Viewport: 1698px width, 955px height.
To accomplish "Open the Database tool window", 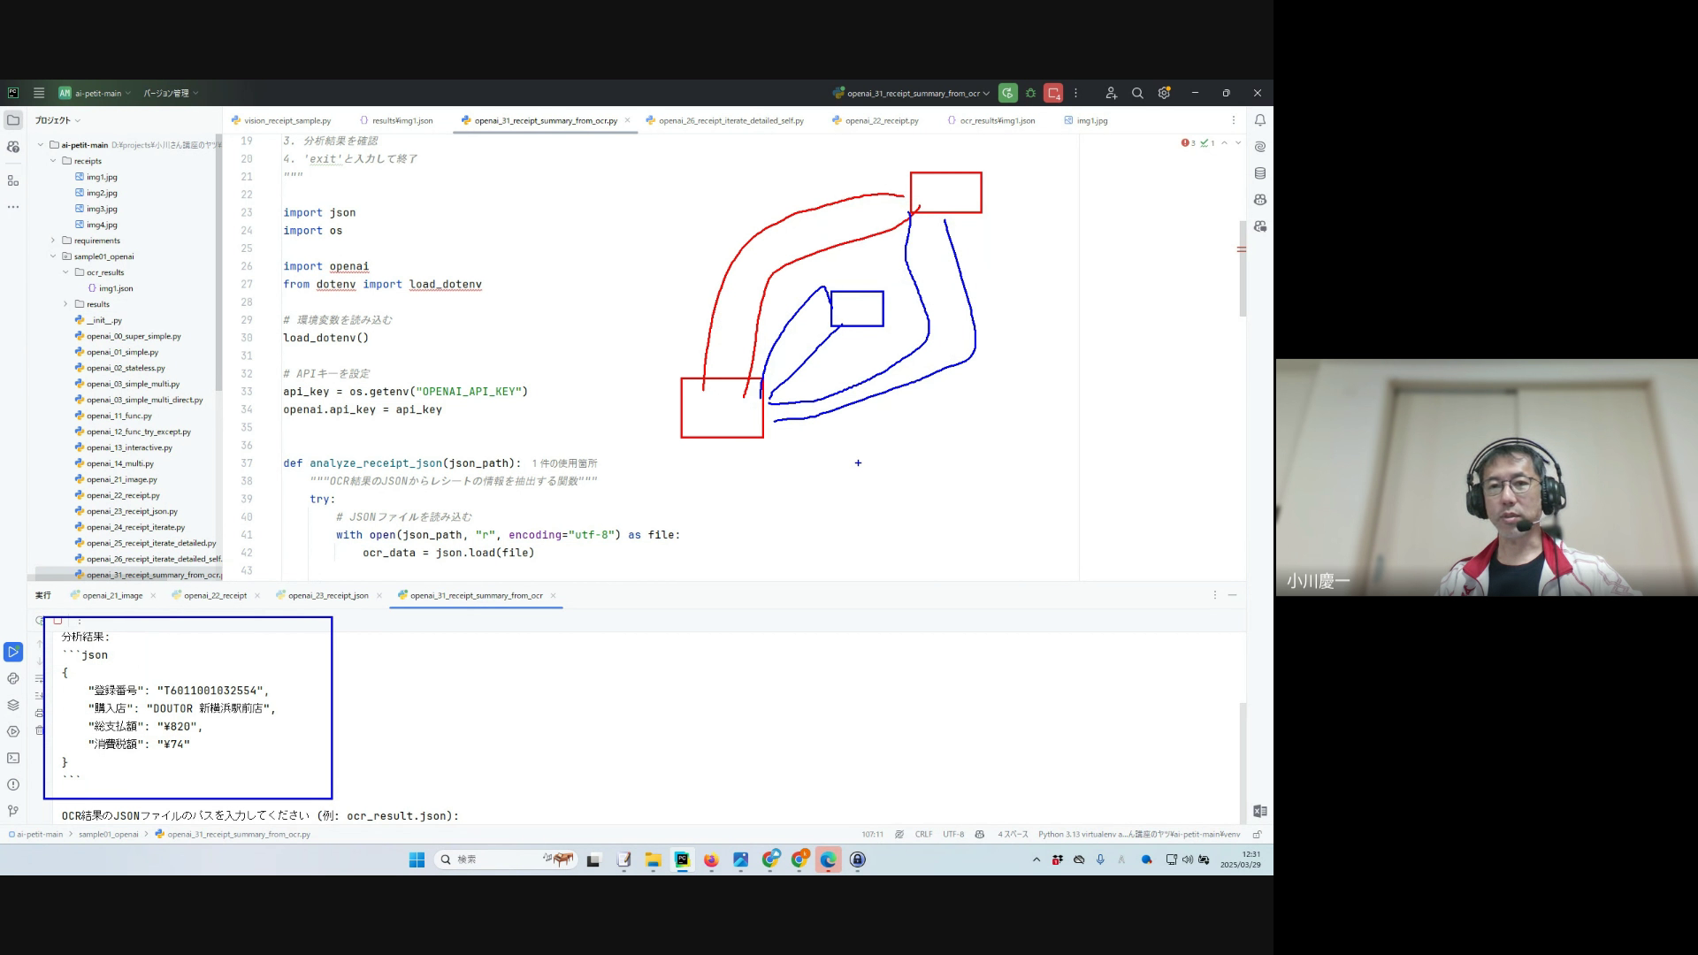I will (x=1259, y=173).
